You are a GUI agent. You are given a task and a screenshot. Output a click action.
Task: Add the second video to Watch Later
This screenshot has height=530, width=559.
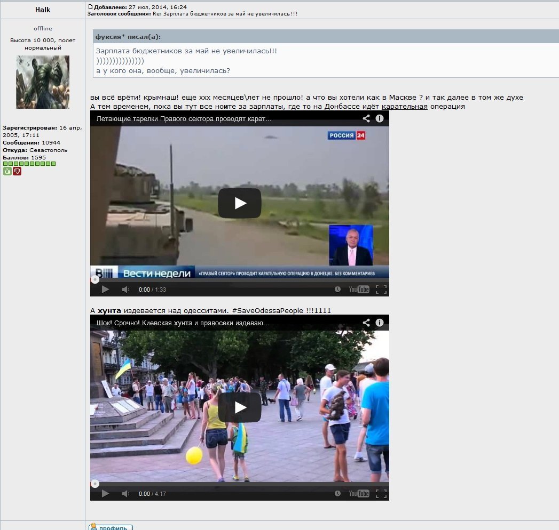pos(337,494)
